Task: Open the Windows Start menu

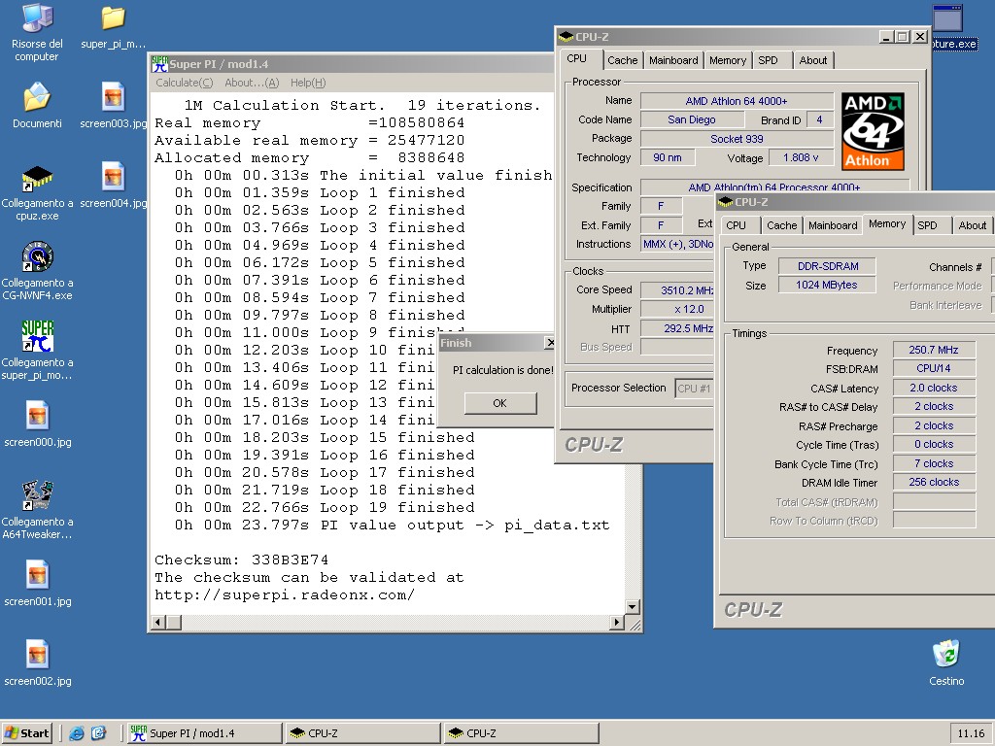Action: 26,733
